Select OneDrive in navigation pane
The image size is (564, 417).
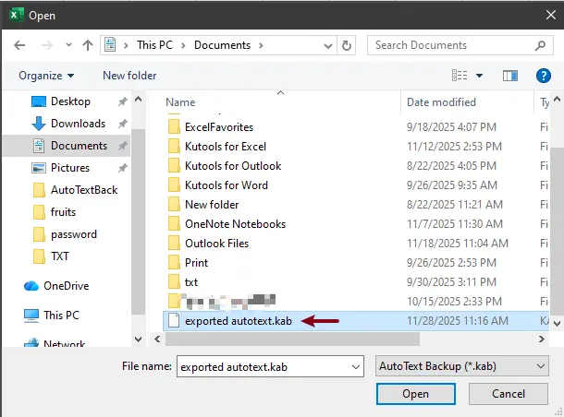[67, 286]
